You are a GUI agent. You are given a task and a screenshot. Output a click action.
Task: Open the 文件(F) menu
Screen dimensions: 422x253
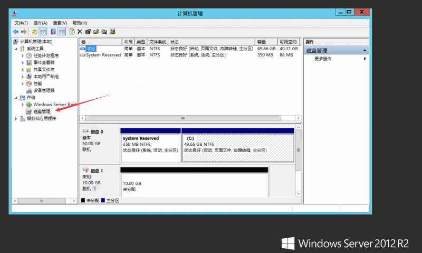pos(21,23)
